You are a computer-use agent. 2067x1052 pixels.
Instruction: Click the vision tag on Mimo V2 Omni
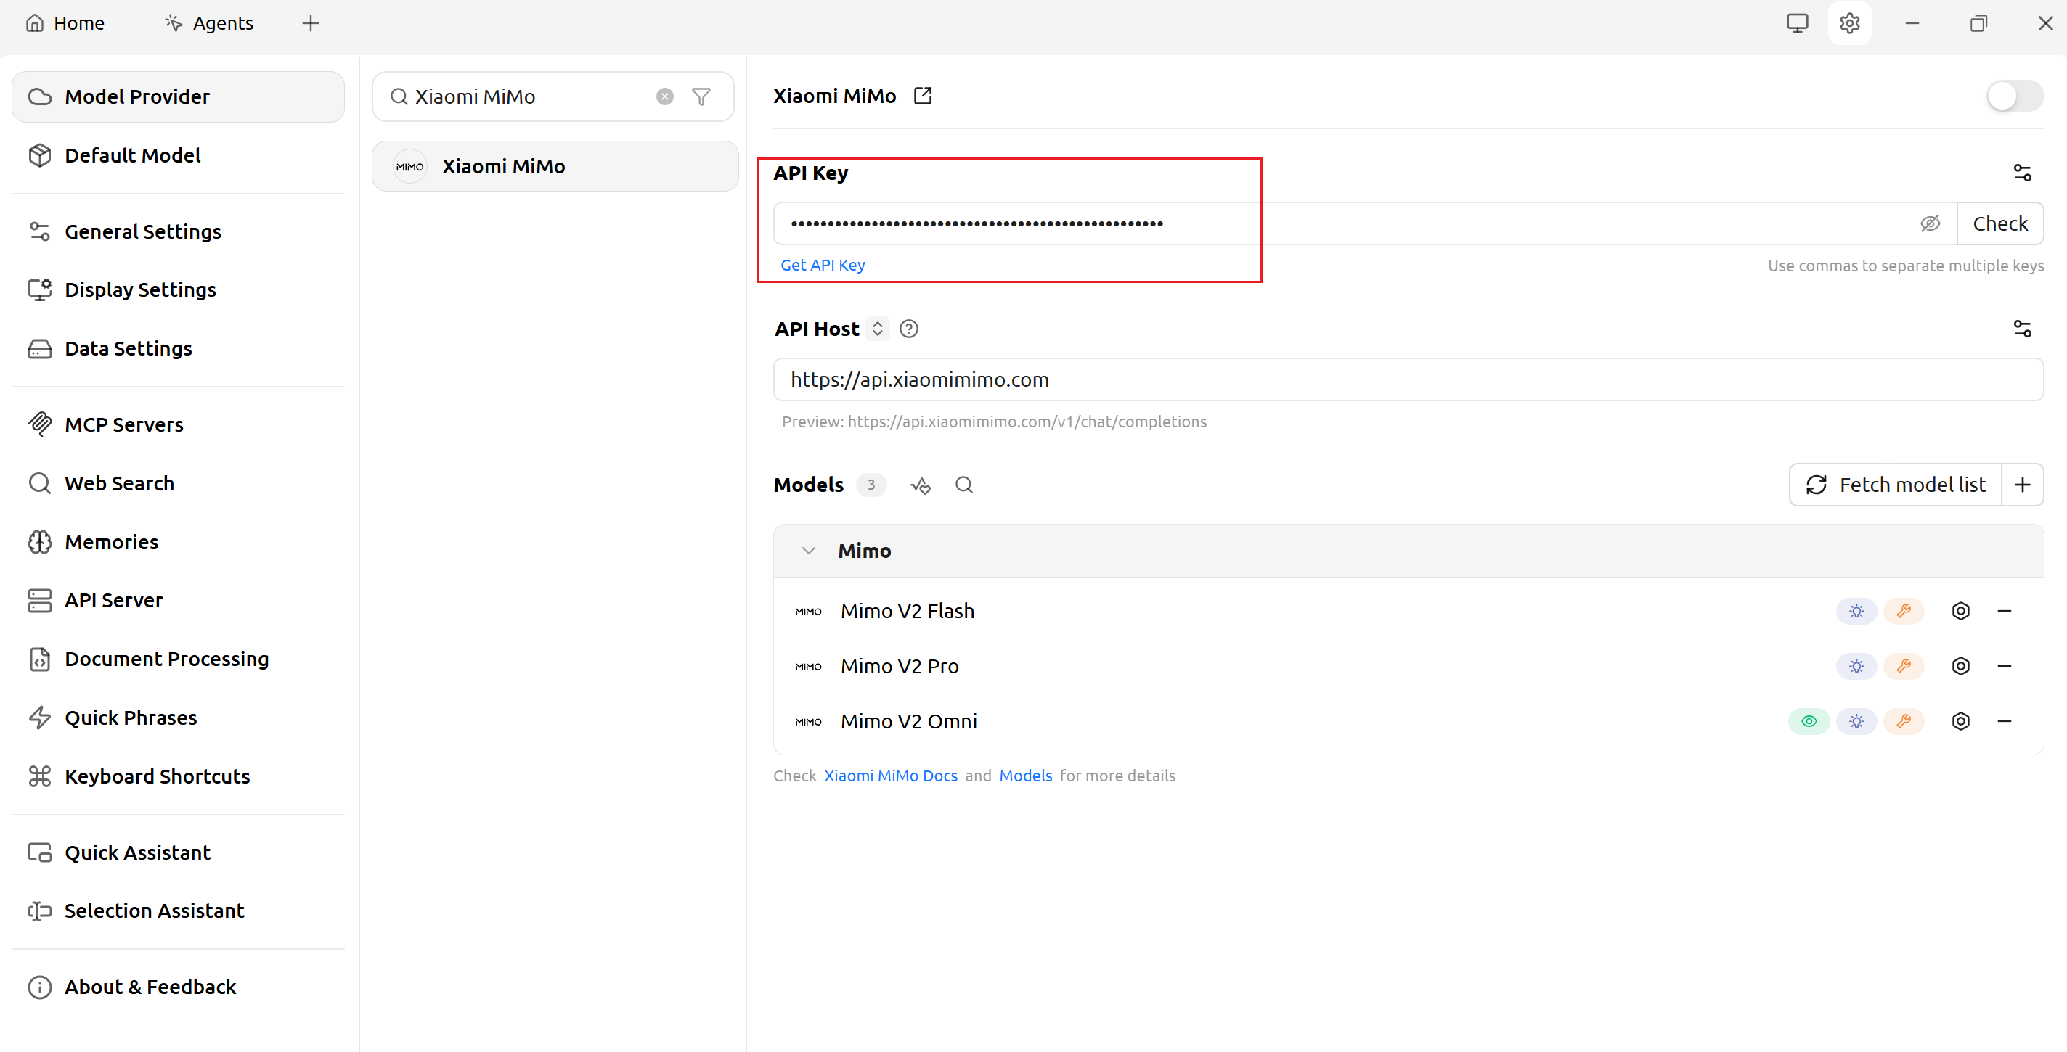click(x=1809, y=722)
